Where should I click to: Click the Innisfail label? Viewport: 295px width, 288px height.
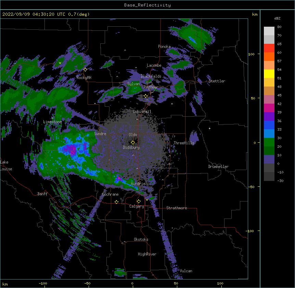coord(142,112)
